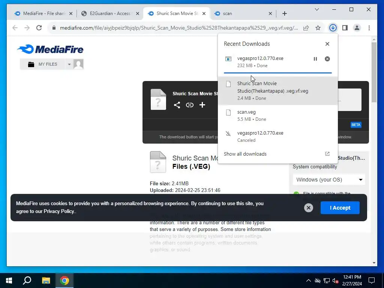
Task: Open the Shuric Scan Movie Studio downloaded file
Action: tap(278, 91)
